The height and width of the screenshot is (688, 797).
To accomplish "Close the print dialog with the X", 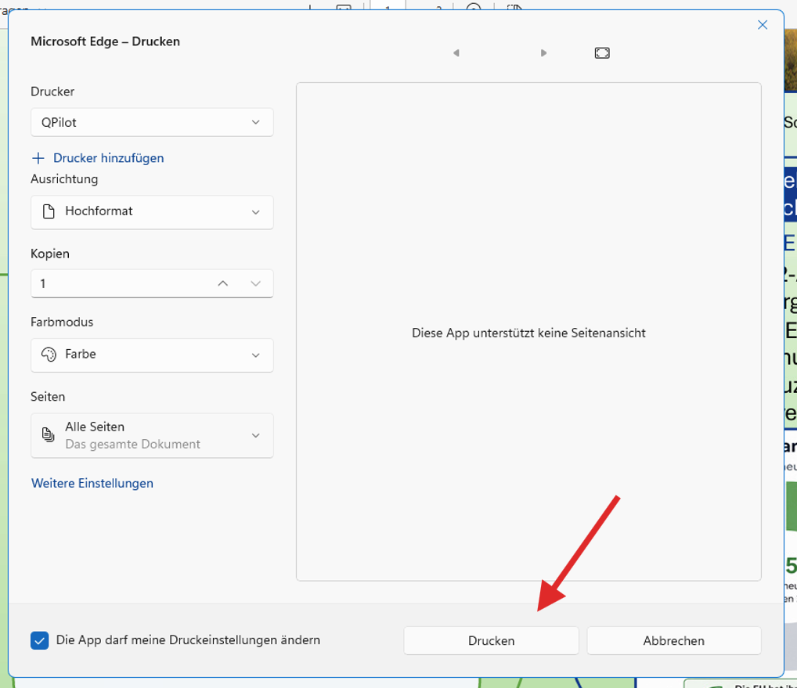I will click(763, 25).
